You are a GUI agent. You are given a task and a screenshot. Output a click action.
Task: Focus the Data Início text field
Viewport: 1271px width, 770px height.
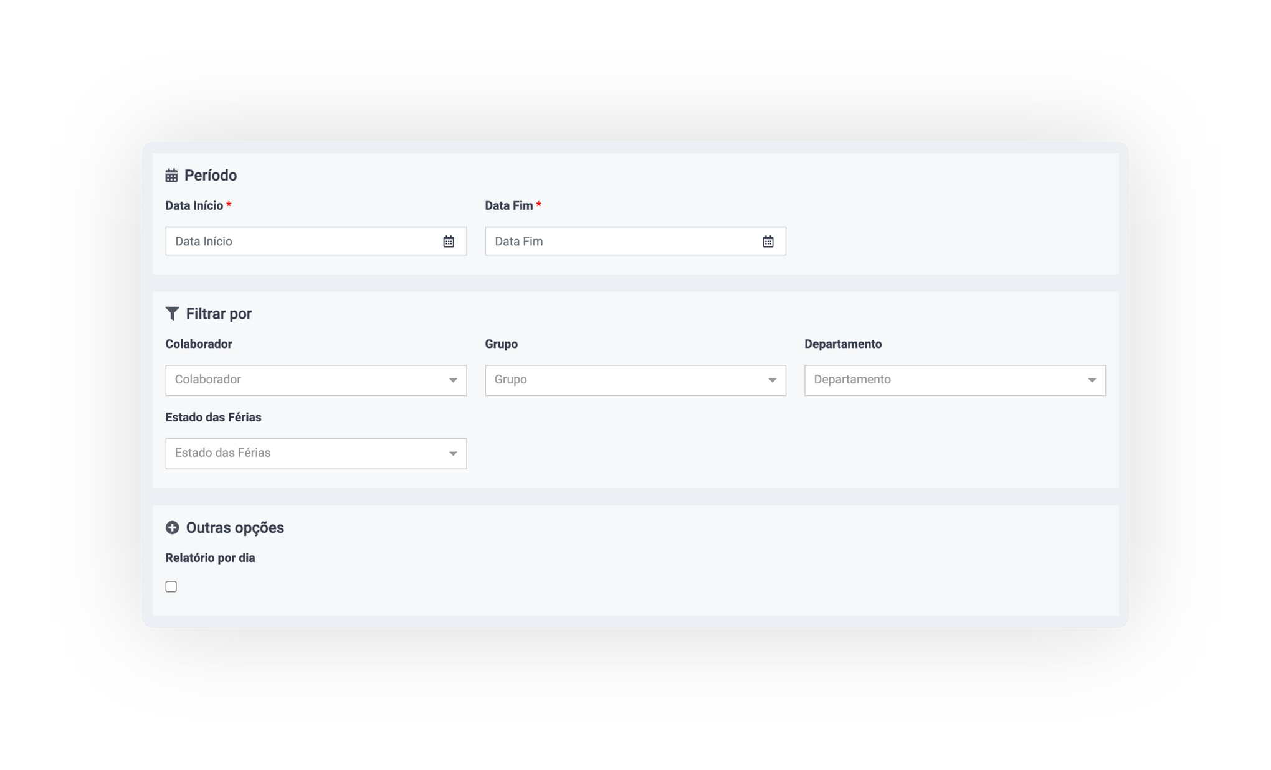click(x=299, y=242)
